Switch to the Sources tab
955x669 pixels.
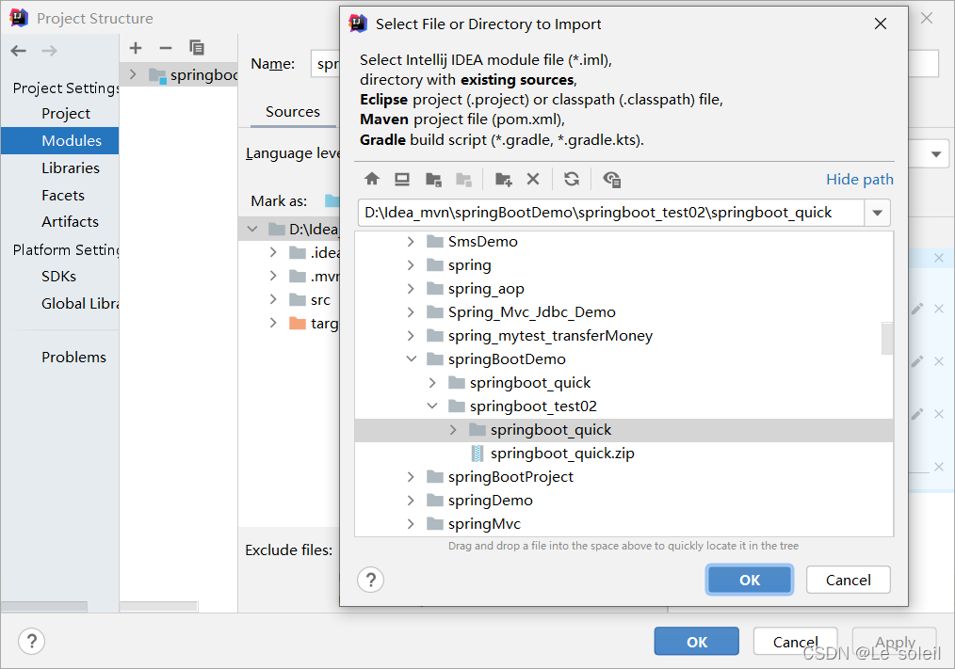click(x=292, y=111)
